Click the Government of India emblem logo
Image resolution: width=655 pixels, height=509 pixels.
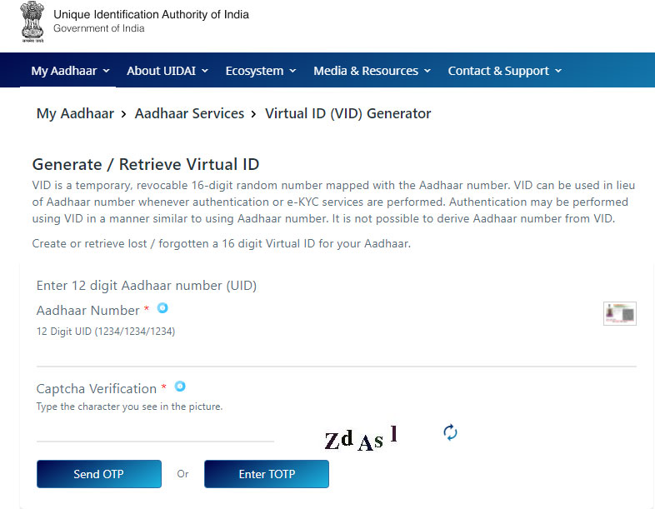[x=32, y=22]
